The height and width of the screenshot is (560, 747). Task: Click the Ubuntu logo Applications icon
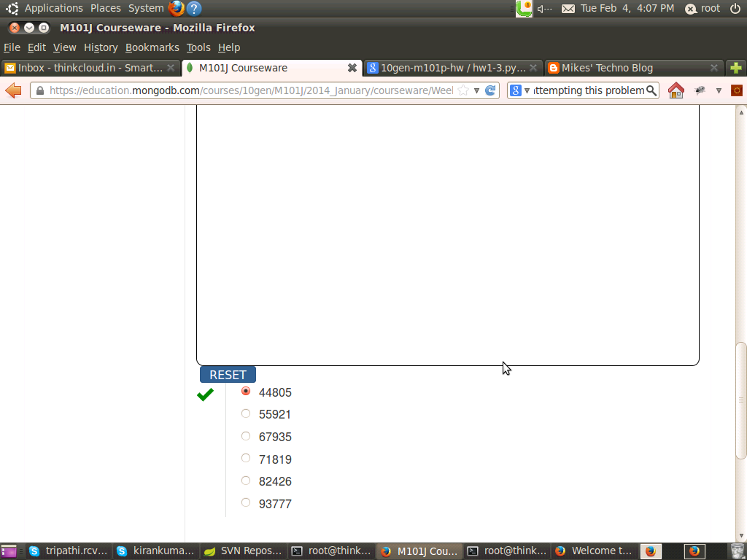(x=12, y=8)
